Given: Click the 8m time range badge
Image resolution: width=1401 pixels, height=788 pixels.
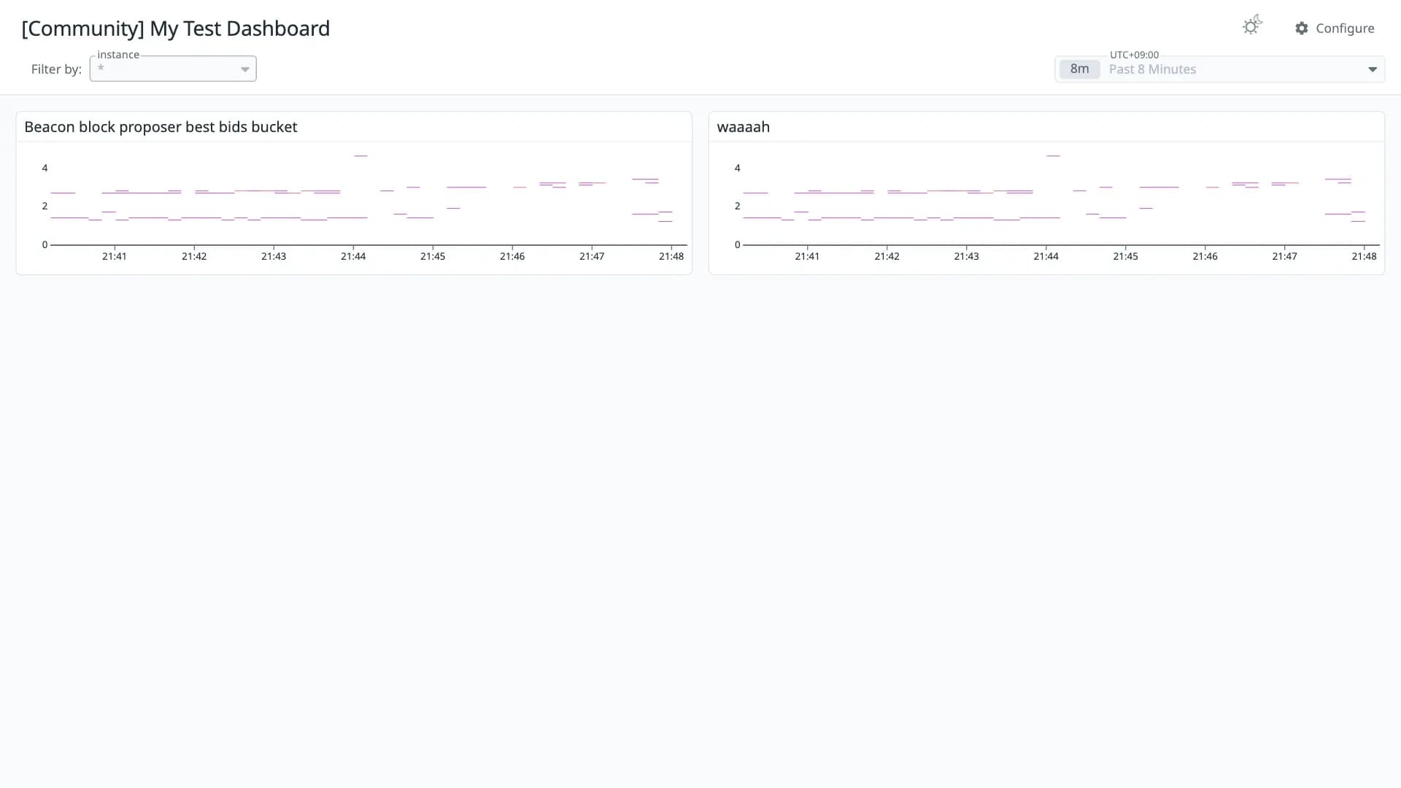Looking at the screenshot, I should pyautogui.click(x=1079, y=69).
